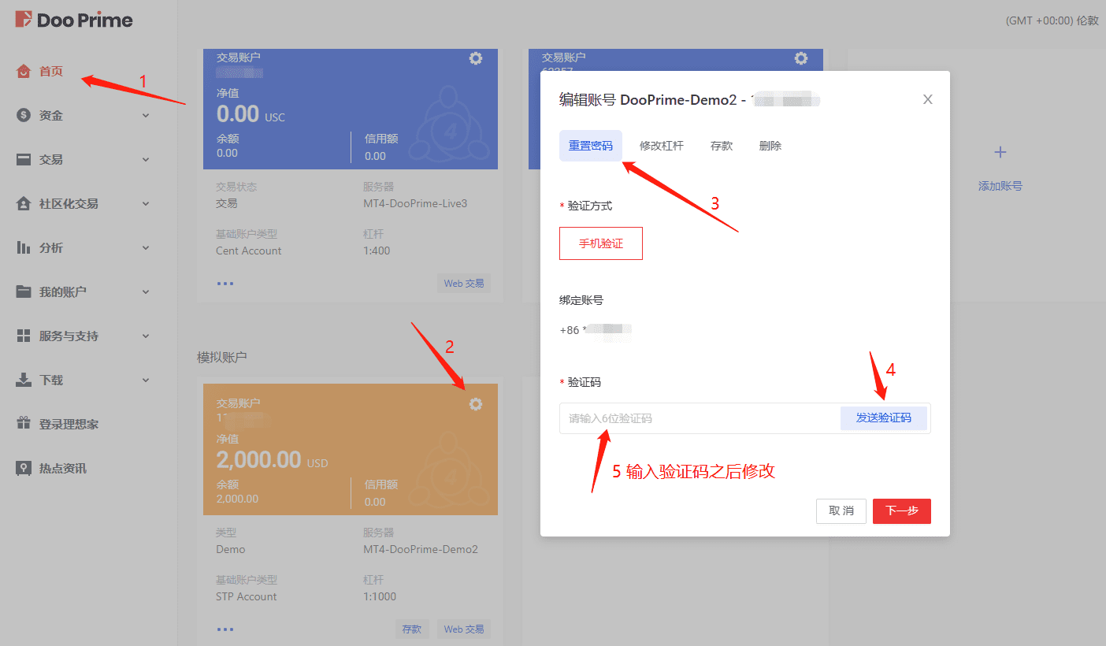
Task: Open the 首页 home sidebar item
Action: [50, 72]
